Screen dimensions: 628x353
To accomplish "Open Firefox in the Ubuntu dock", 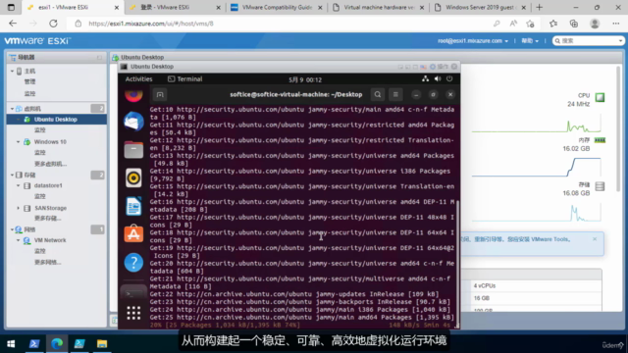I will (133, 95).
